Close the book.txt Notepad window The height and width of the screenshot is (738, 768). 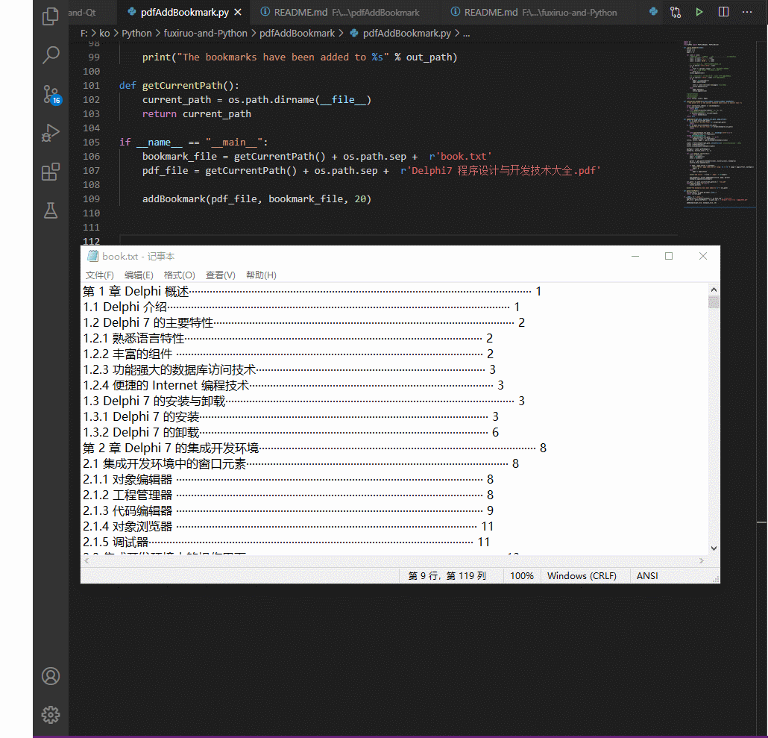pyautogui.click(x=703, y=256)
